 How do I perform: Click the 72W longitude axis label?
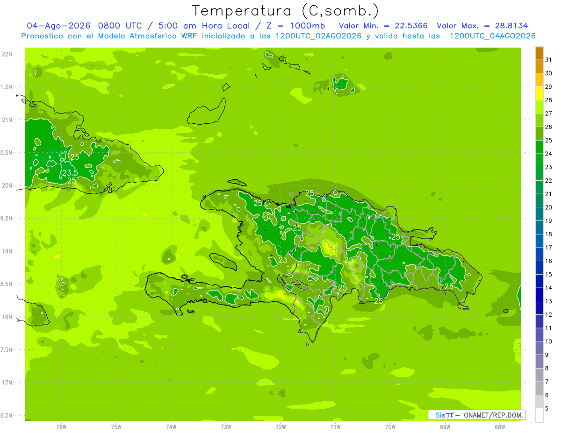280,426
